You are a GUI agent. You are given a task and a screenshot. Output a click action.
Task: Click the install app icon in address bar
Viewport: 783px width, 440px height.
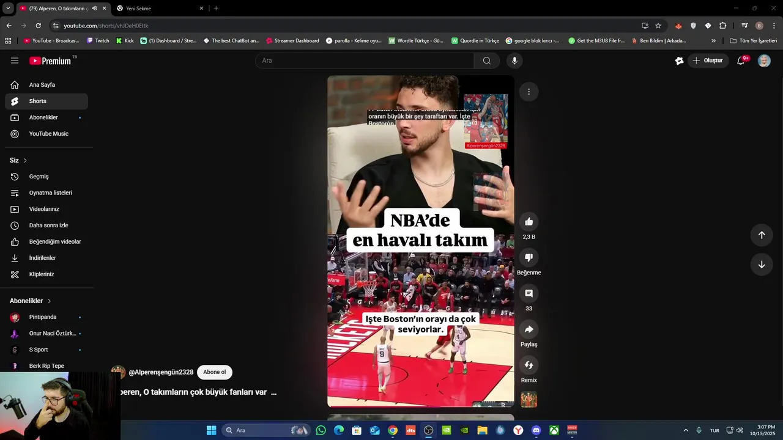[645, 26]
